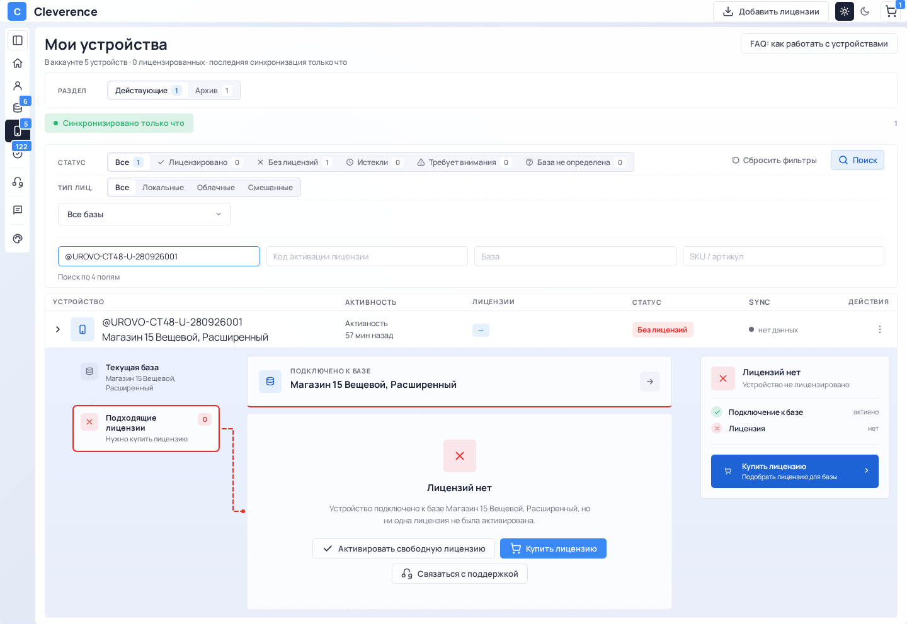907x624 pixels.
Task: Click the shopping cart icon in header
Action: 891,11
